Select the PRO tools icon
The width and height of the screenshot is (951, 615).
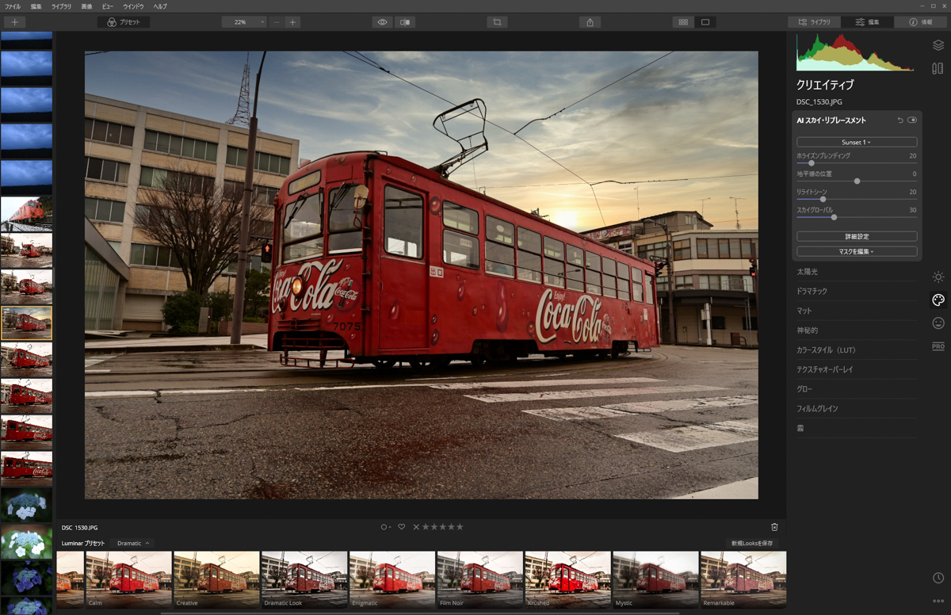(x=938, y=346)
